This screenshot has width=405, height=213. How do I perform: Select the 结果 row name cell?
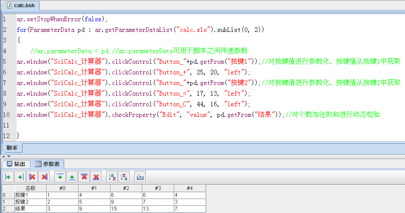30,209
